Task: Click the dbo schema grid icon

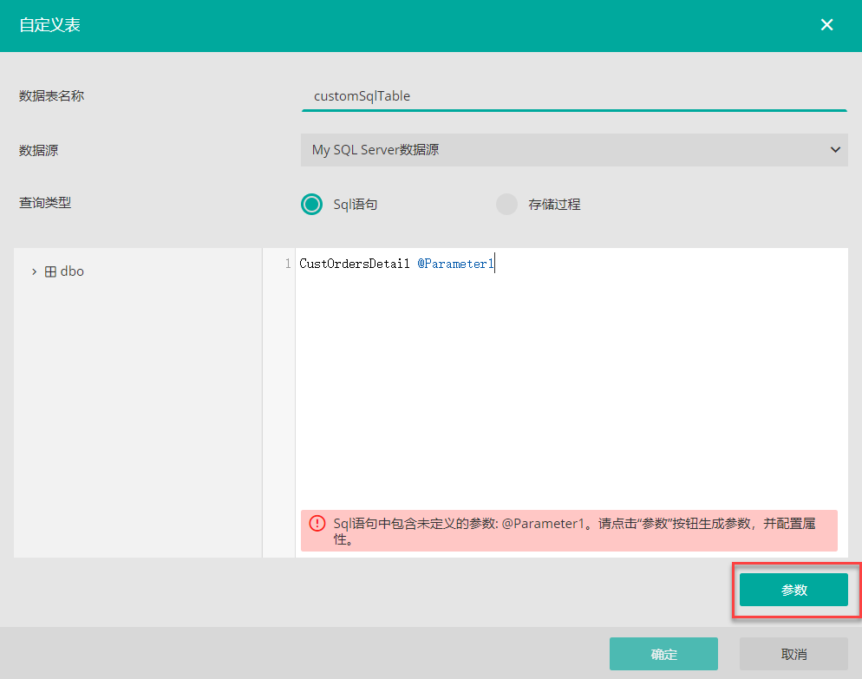Action: pyautogui.click(x=50, y=271)
